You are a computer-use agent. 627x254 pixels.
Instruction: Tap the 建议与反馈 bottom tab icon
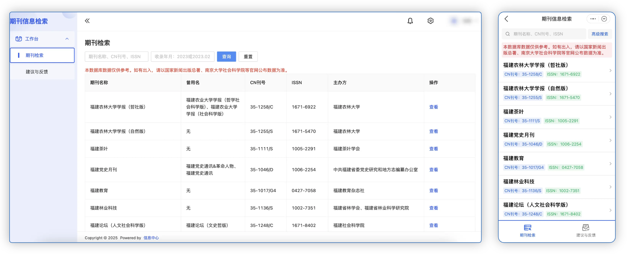pos(586,228)
